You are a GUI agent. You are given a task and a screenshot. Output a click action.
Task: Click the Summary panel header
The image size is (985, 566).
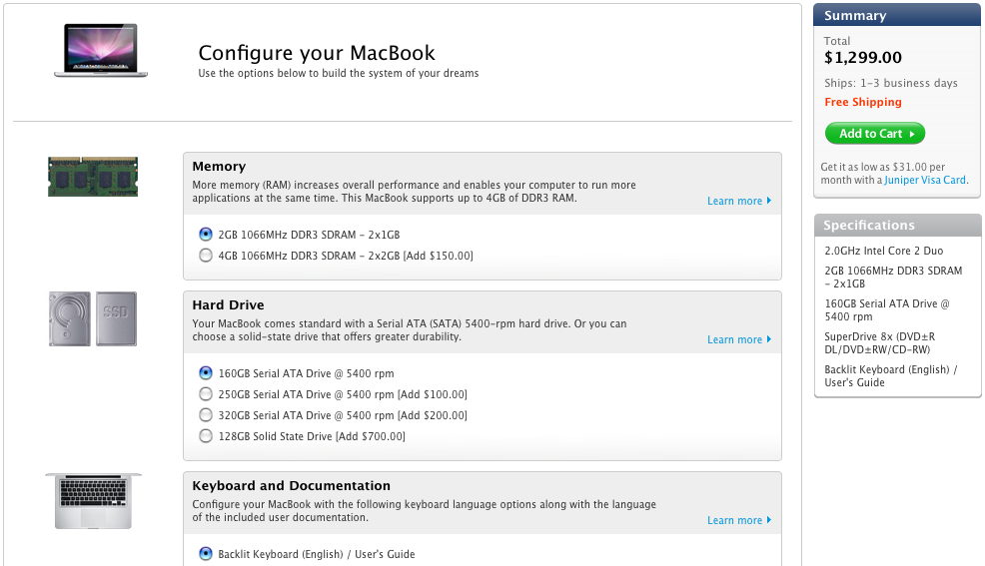(897, 16)
